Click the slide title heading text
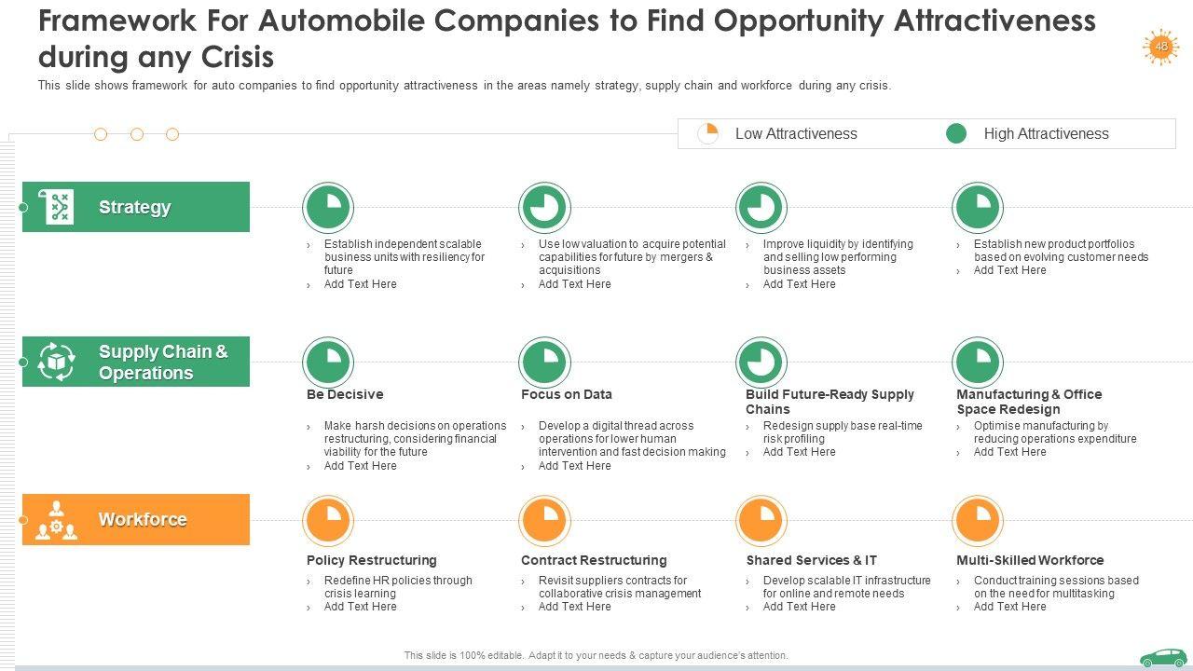This screenshot has height=671, width=1193. coord(567,38)
